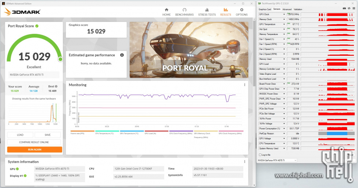Image resolution: width=358 pixels, height=188 pixels.
Task: Open the GPU Voltage sensor dropdown
Action: (284, 138)
